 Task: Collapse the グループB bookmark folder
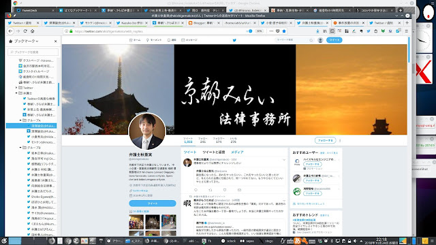[20, 148]
